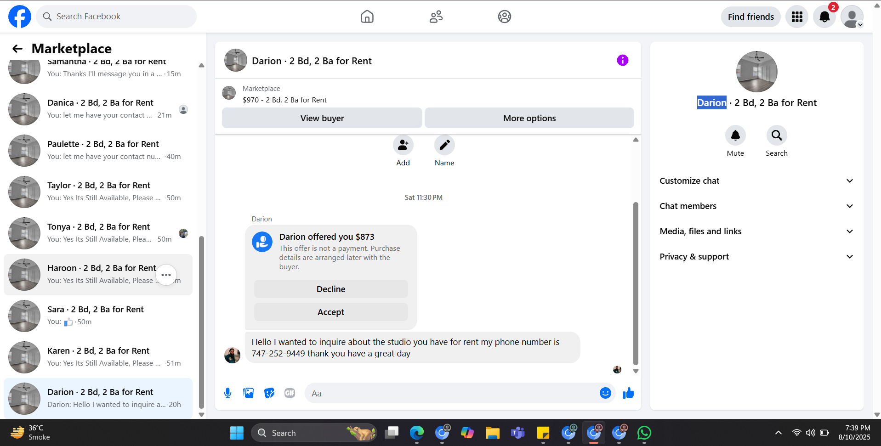Select Darion conversation in the list
The height and width of the screenshot is (446, 881).
tap(98, 398)
